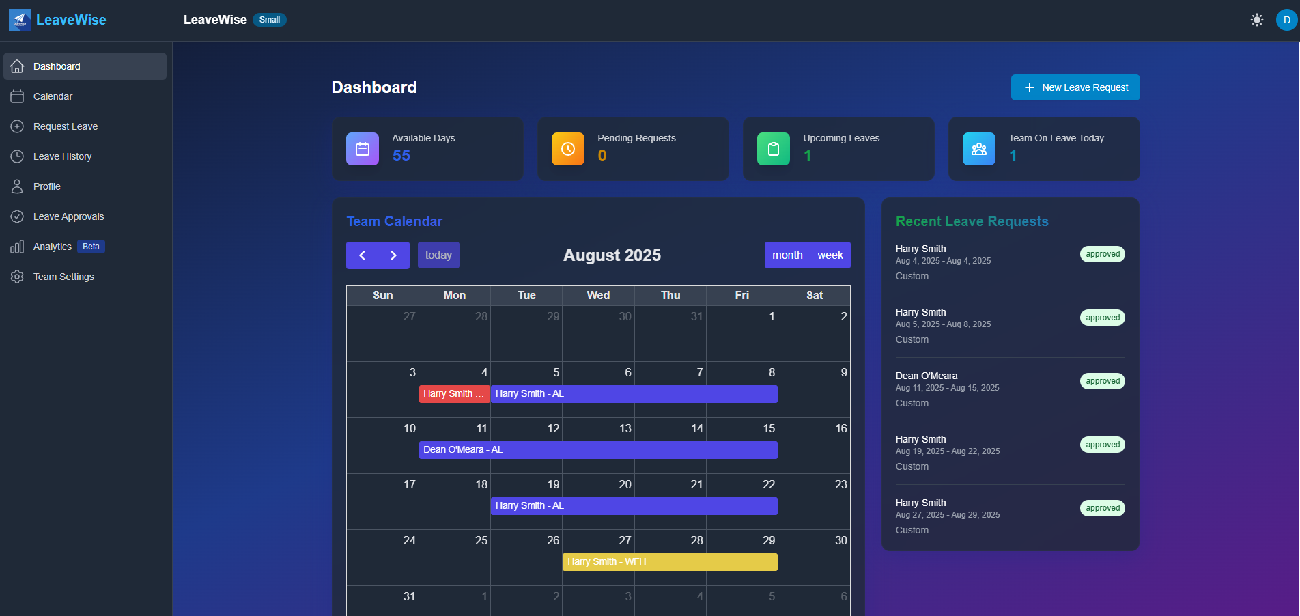Click the today button in calendar

(438, 255)
